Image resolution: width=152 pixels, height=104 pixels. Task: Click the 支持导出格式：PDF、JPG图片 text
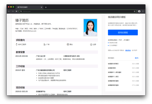pos(119,40)
